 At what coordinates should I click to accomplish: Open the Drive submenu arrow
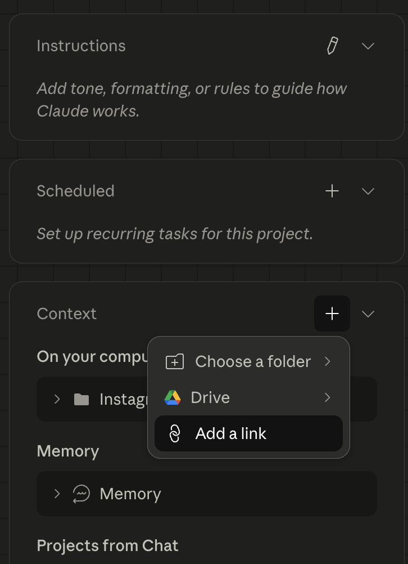328,398
